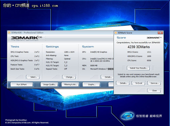Viewport: 170px width, 126px height.
Task: Open the Change settings dialog
Action: [x=69, y=77]
